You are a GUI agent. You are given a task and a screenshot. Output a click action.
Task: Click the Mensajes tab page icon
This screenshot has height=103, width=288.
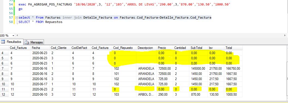(27, 42)
